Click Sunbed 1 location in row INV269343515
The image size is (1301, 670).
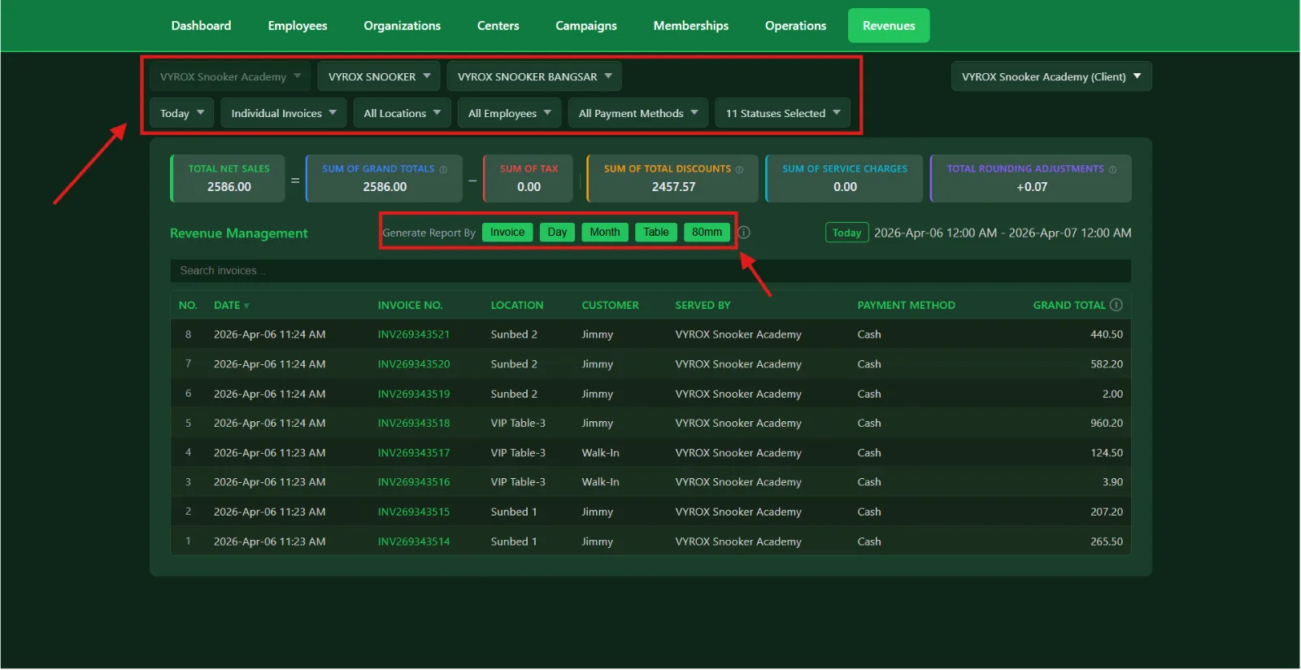[514, 512]
